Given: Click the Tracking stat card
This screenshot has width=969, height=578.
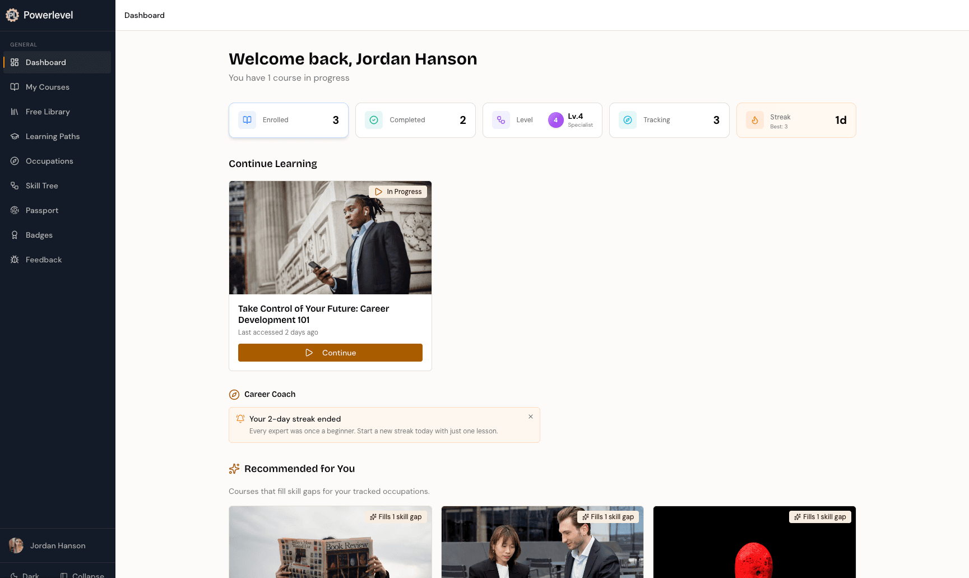Looking at the screenshot, I should tap(669, 120).
